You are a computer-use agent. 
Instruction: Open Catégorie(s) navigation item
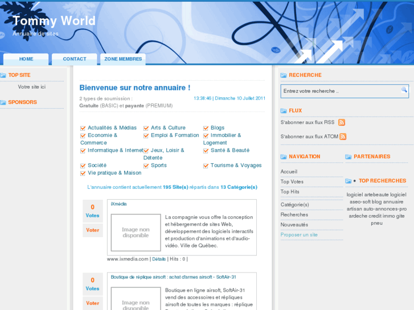click(294, 205)
